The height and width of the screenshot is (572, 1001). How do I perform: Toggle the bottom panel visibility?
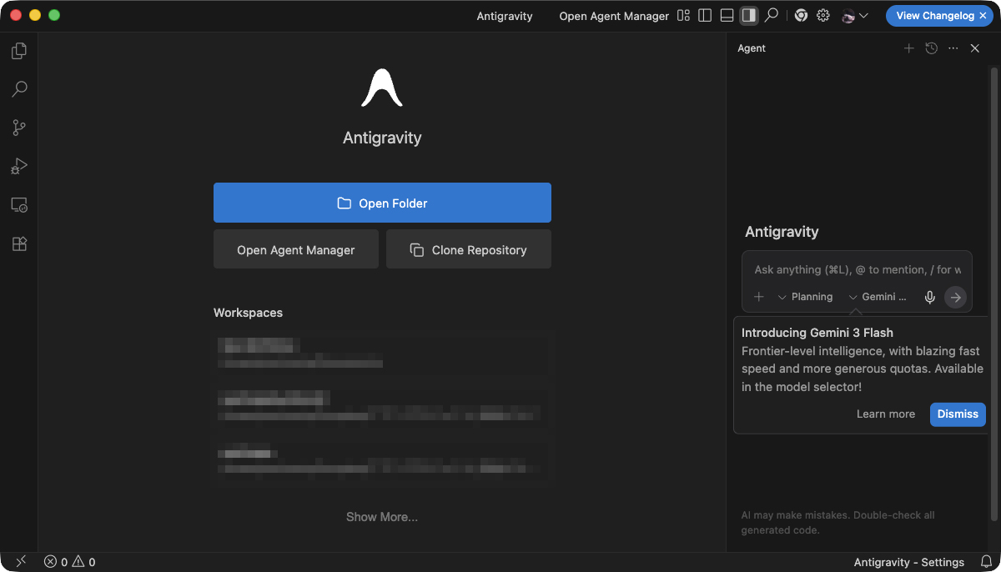coord(727,16)
